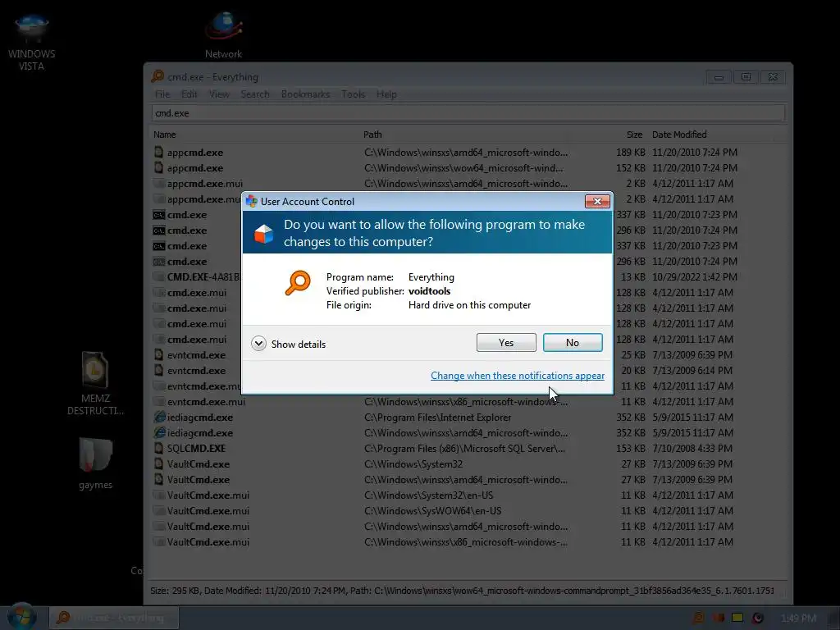
Task: Select the 152 KB appcmd.exe file icon
Action: pyautogui.click(x=158, y=167)
